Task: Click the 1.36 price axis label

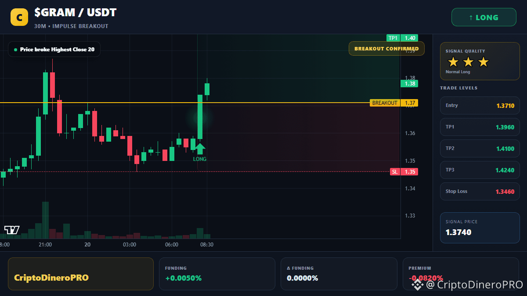Action: coord(410,133)
